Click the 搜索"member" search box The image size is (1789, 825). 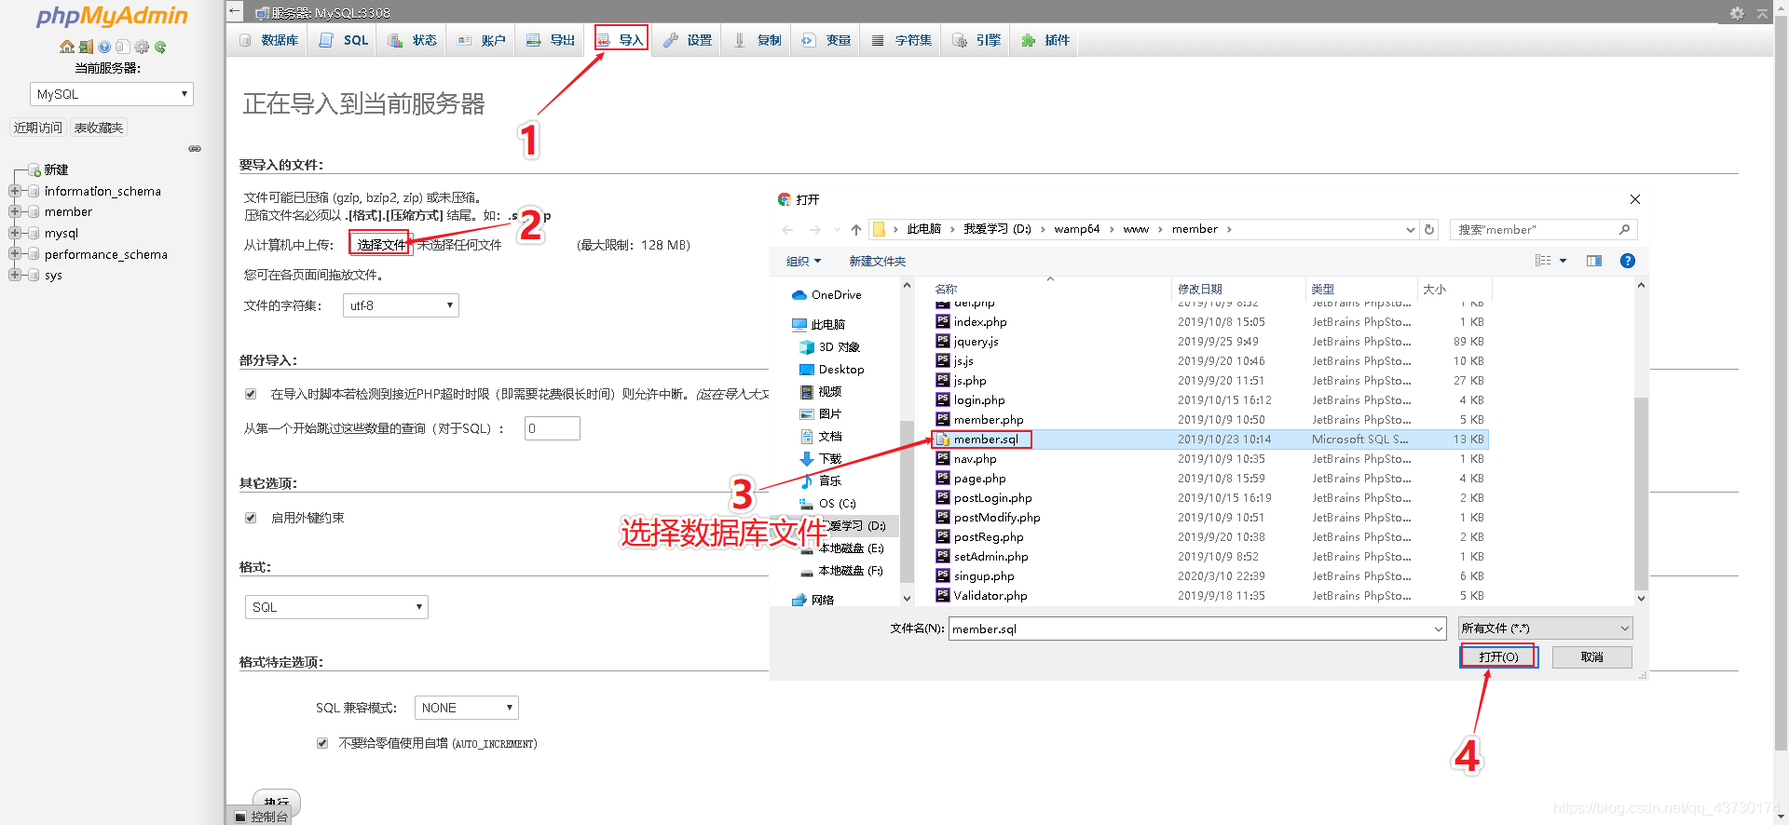[x=1543, y=229]
